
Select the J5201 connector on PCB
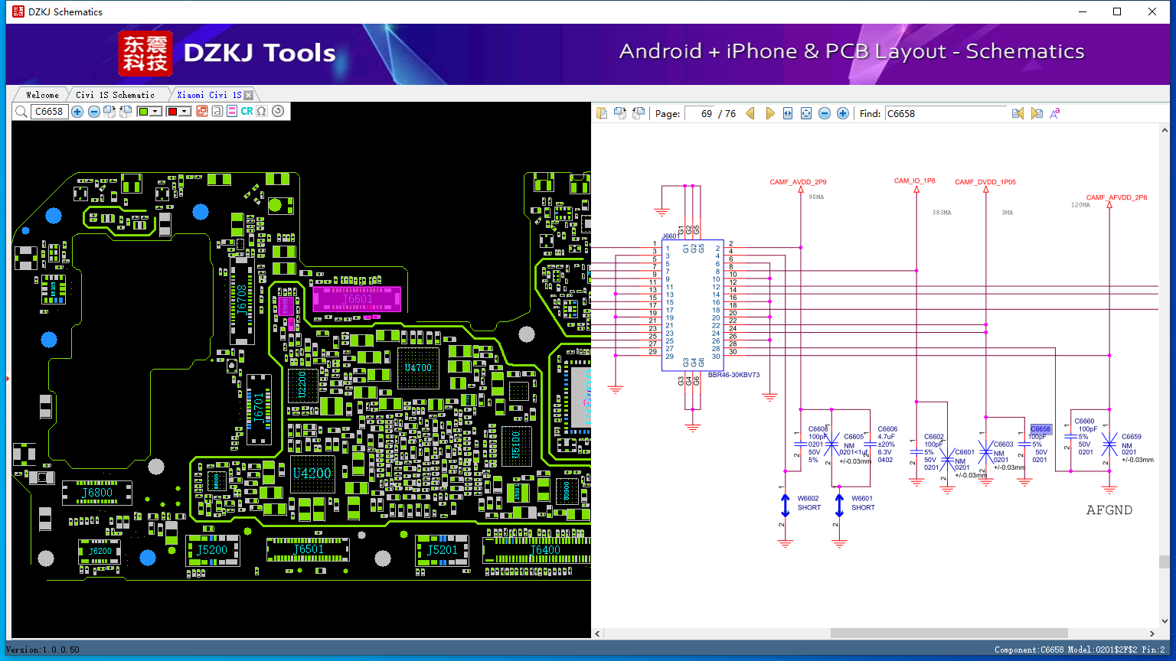coord(443,550)
